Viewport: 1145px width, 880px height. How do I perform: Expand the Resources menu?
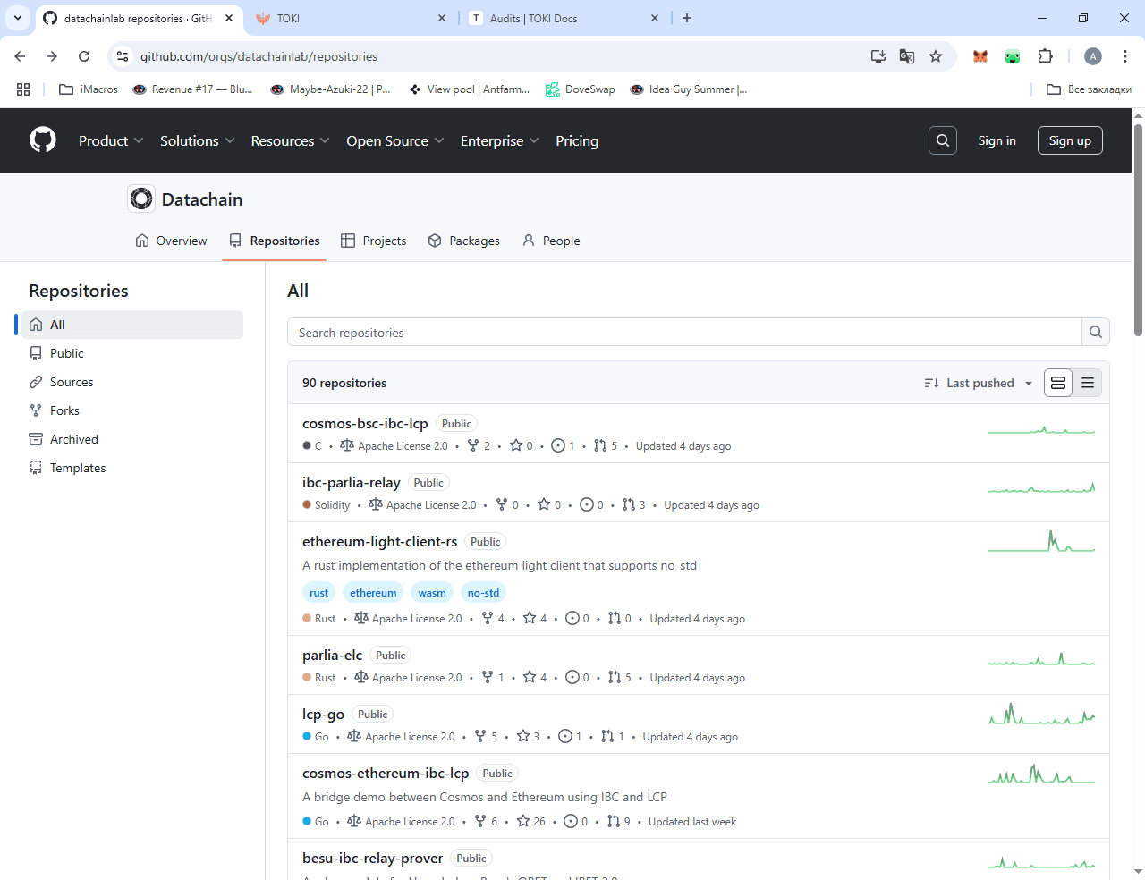pos(291,140)
